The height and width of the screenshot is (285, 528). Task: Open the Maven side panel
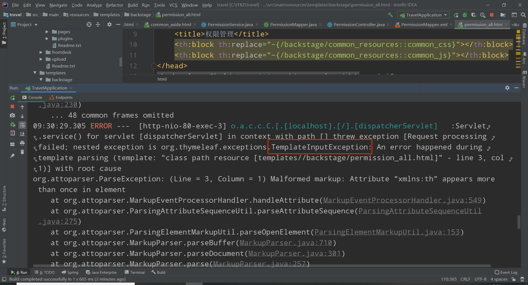tap(524, 79)
